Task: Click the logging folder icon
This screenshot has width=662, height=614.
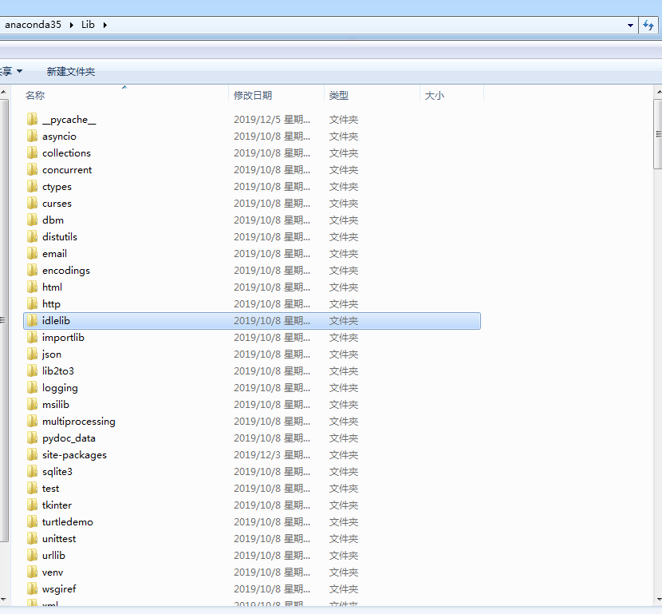Action: [32, 387]
